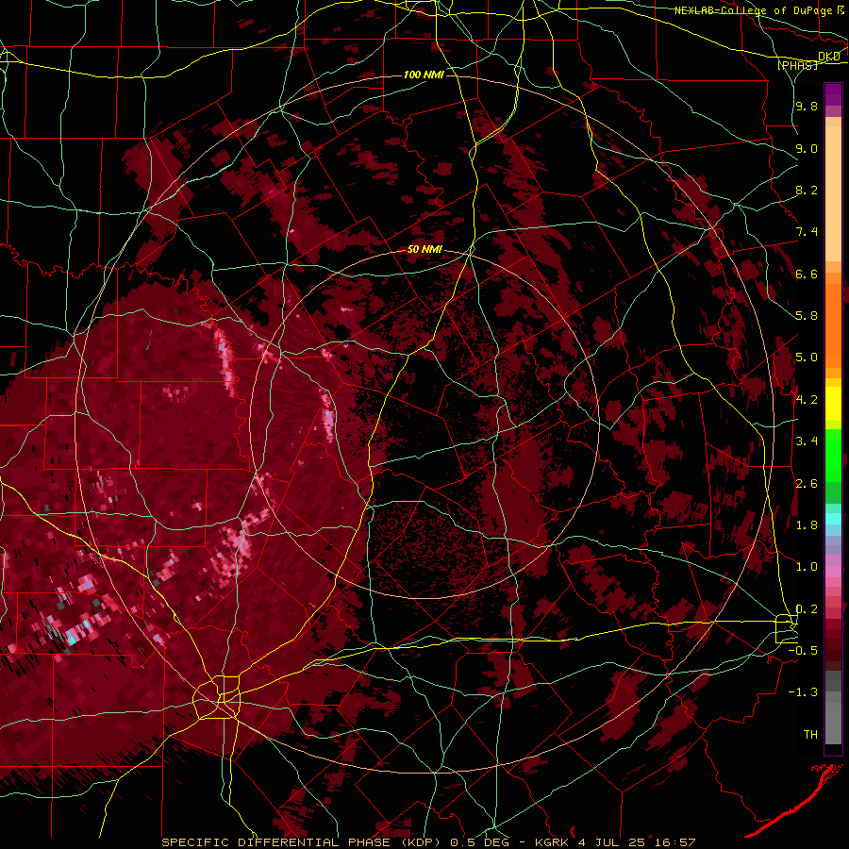Screen dimensions: 849x849
Task: Click the "1.8" color scale value
Action: (807, 525)
